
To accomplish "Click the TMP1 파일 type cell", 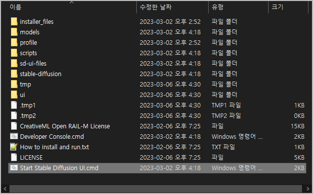I will pyautogui.click(x=226, y=105).
